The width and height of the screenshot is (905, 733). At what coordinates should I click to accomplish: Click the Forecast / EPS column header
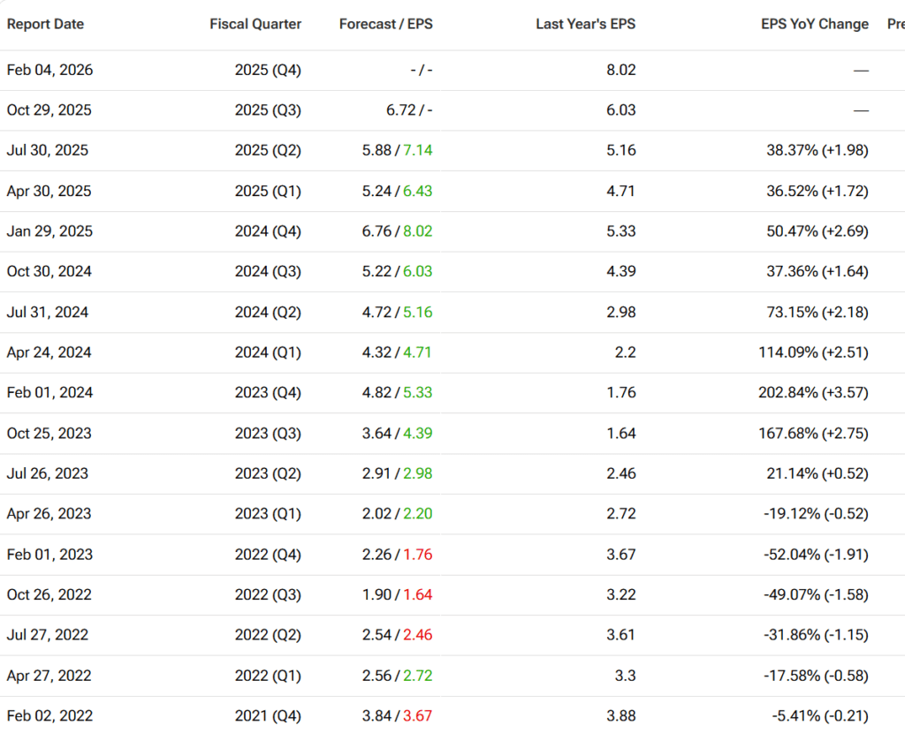tap(385, 24)
